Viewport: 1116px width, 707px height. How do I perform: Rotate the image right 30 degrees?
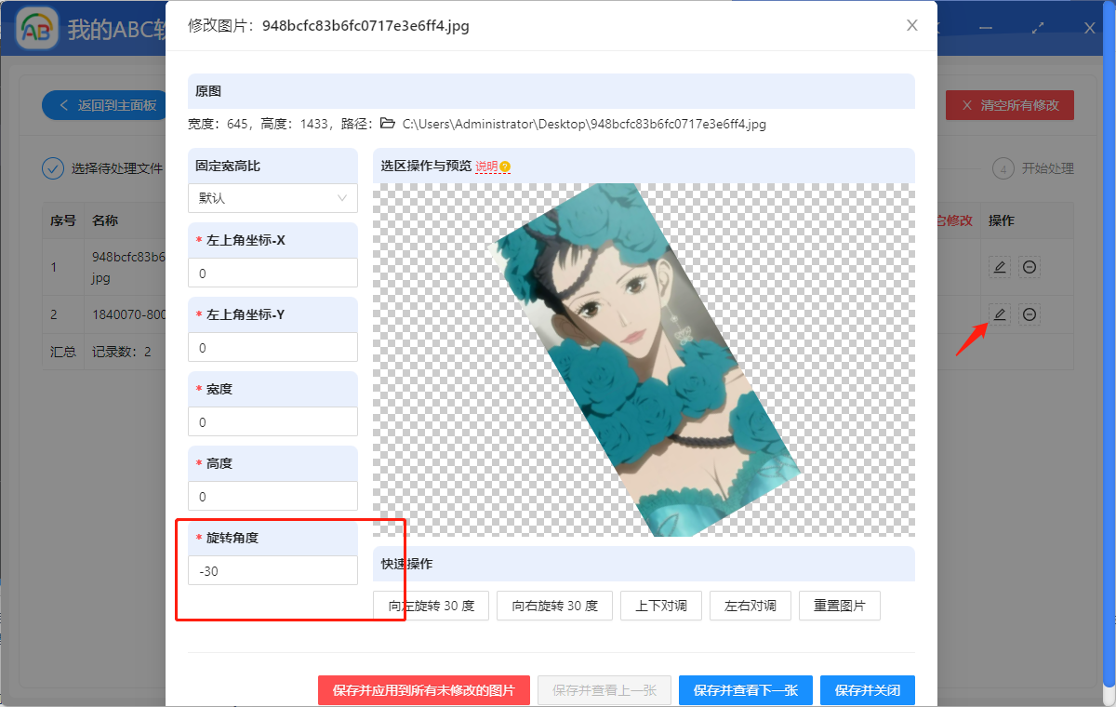(x=554, y=605)
